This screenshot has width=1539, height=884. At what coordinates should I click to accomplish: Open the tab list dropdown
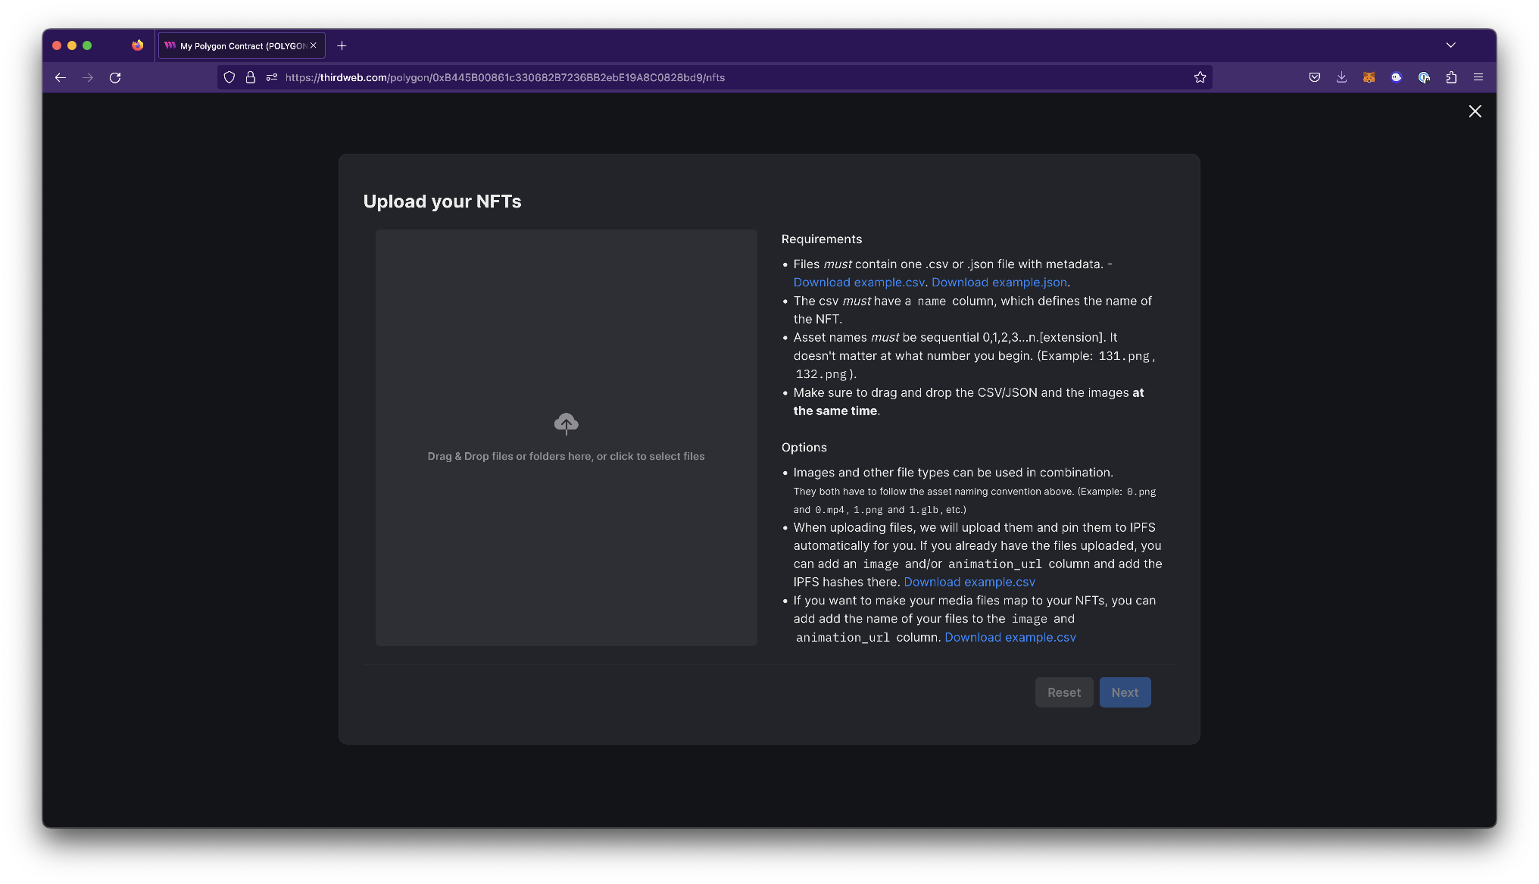1451,45
